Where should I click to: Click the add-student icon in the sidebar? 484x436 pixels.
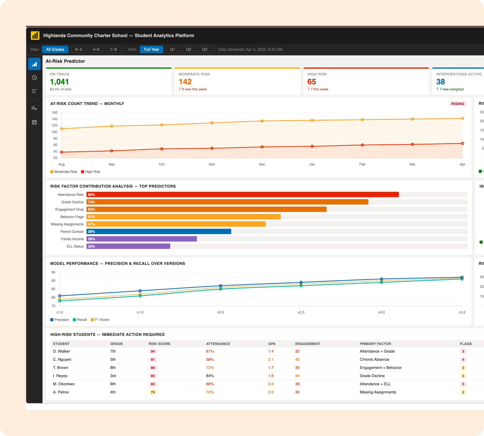[34, 108]
